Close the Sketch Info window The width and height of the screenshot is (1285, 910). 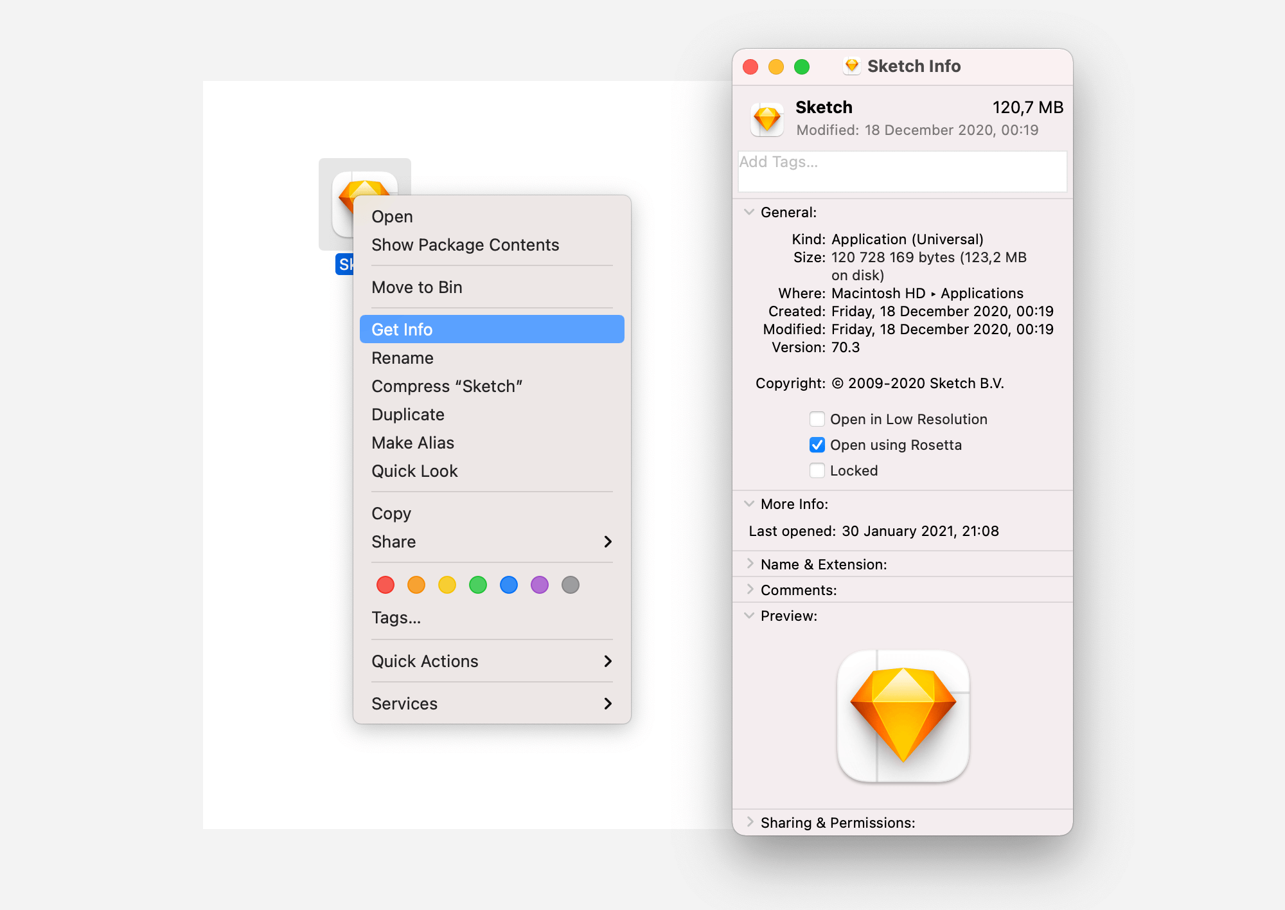[x=750, y=67]
